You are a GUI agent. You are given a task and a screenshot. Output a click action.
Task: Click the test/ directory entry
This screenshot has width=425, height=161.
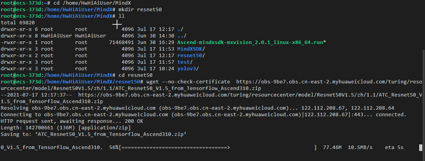tap(185, 62)
